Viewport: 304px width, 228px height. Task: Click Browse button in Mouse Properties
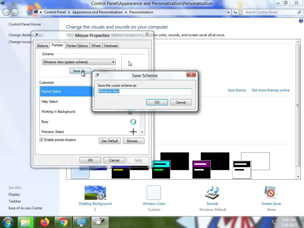134,141
